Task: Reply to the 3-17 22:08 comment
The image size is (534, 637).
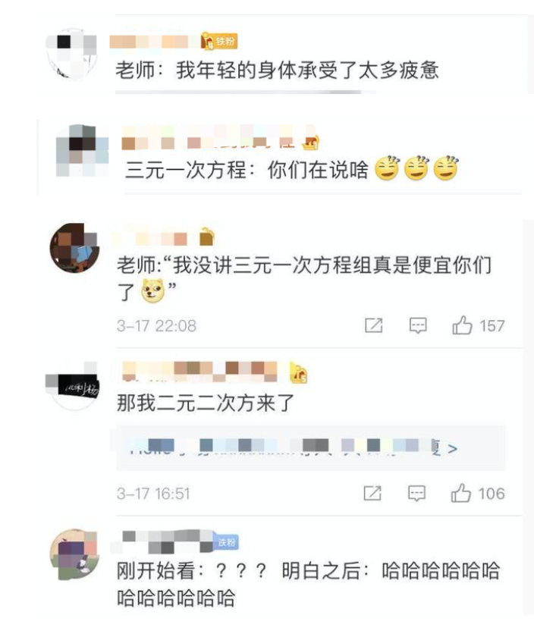Action: coord(418,325)
